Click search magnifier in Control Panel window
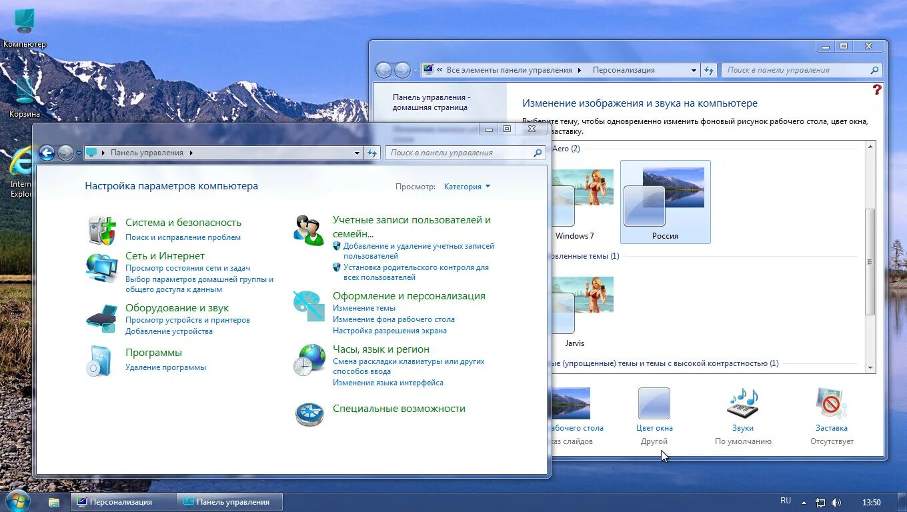 [x=538, y=153]
